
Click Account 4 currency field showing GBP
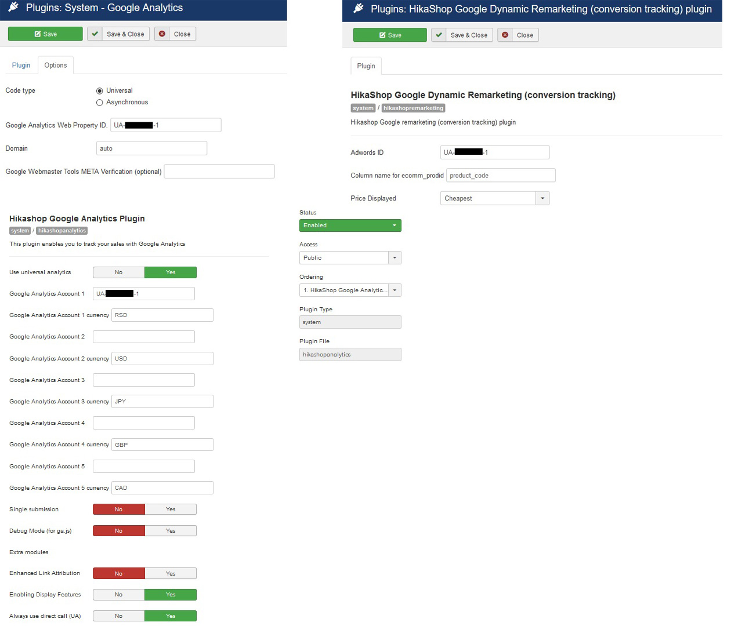click(x=162, y=445)
